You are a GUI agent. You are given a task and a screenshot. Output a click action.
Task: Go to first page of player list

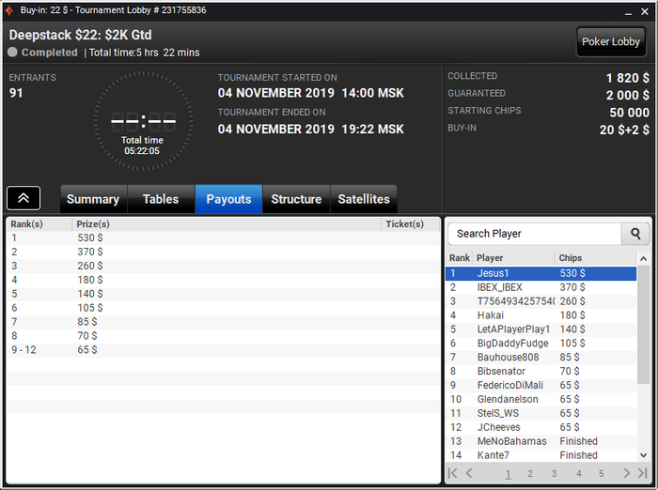pos(452,473)
